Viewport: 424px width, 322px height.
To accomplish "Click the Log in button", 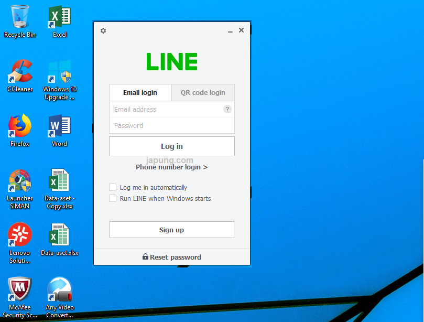I will pos(172,146).
